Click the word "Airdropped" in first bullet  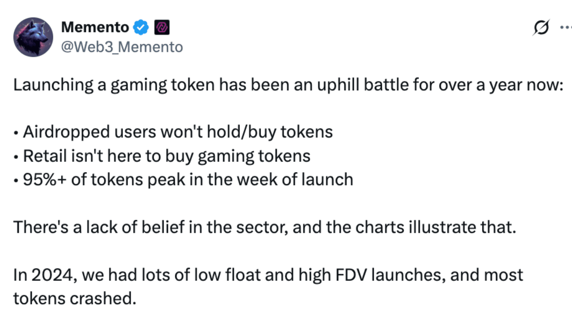[66, 132]
